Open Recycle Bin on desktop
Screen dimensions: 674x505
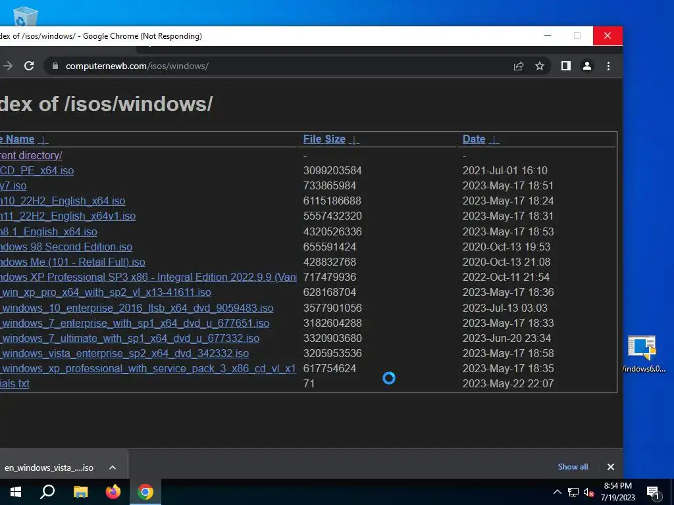(26, 16)
